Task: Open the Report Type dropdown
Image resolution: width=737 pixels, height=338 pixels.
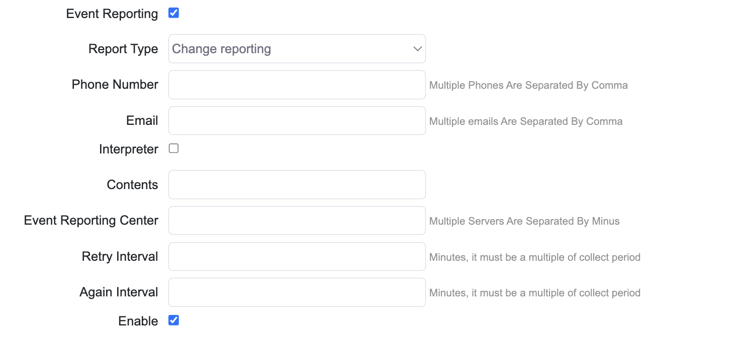Action: (x=297, y=49)
